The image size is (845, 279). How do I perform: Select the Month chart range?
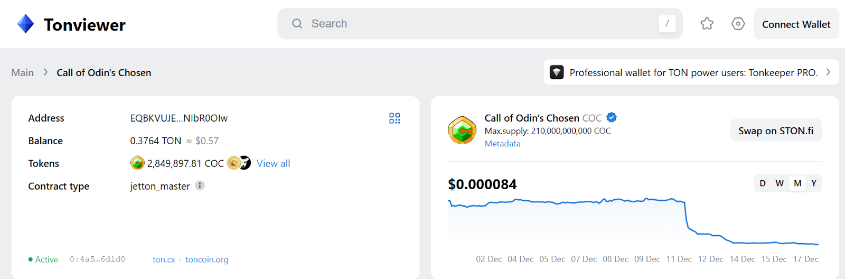797,183
